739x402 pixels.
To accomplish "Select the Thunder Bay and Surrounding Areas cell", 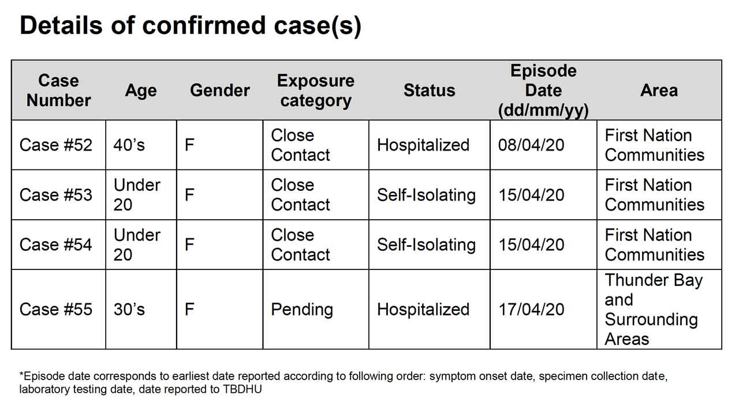I will point(653,310).
